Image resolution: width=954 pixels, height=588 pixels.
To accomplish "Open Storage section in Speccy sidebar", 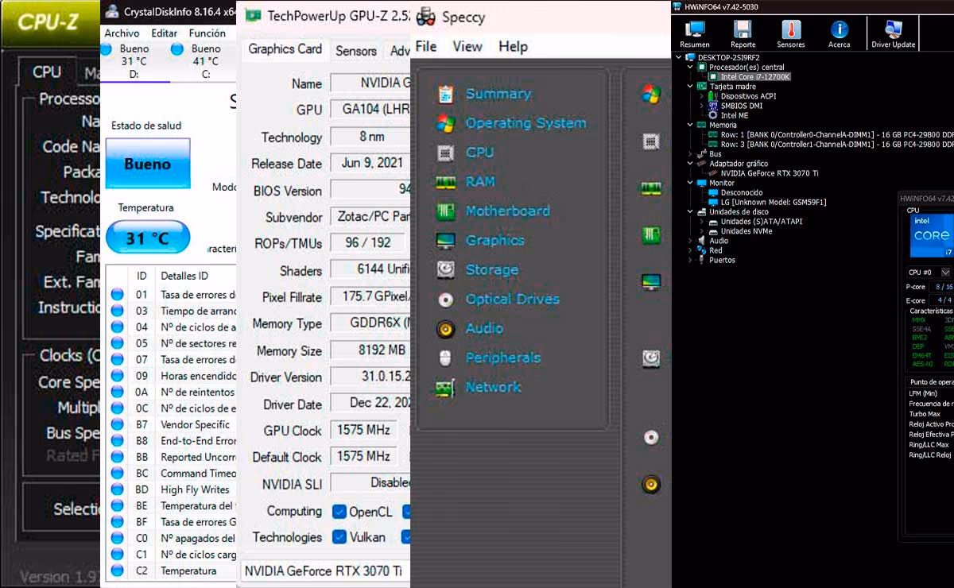I will pyautogui.click(x=491, y=270).
